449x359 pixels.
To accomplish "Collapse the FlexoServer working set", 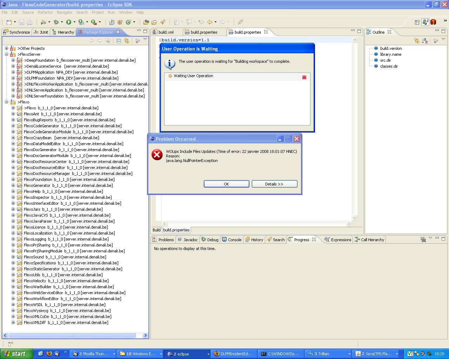I will pos(6,54).
